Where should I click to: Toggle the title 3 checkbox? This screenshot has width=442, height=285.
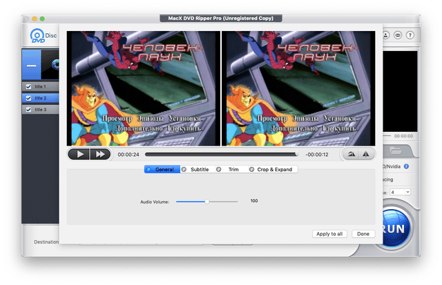[28, 110]
